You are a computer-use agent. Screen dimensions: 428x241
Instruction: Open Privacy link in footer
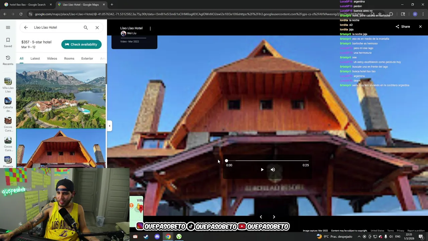click(x=401, y=231)
